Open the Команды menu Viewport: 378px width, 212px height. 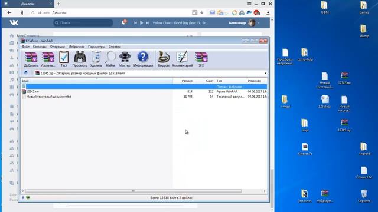coord(40,47)
